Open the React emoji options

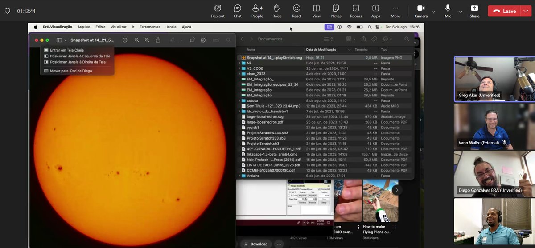[x=296, y=11]
